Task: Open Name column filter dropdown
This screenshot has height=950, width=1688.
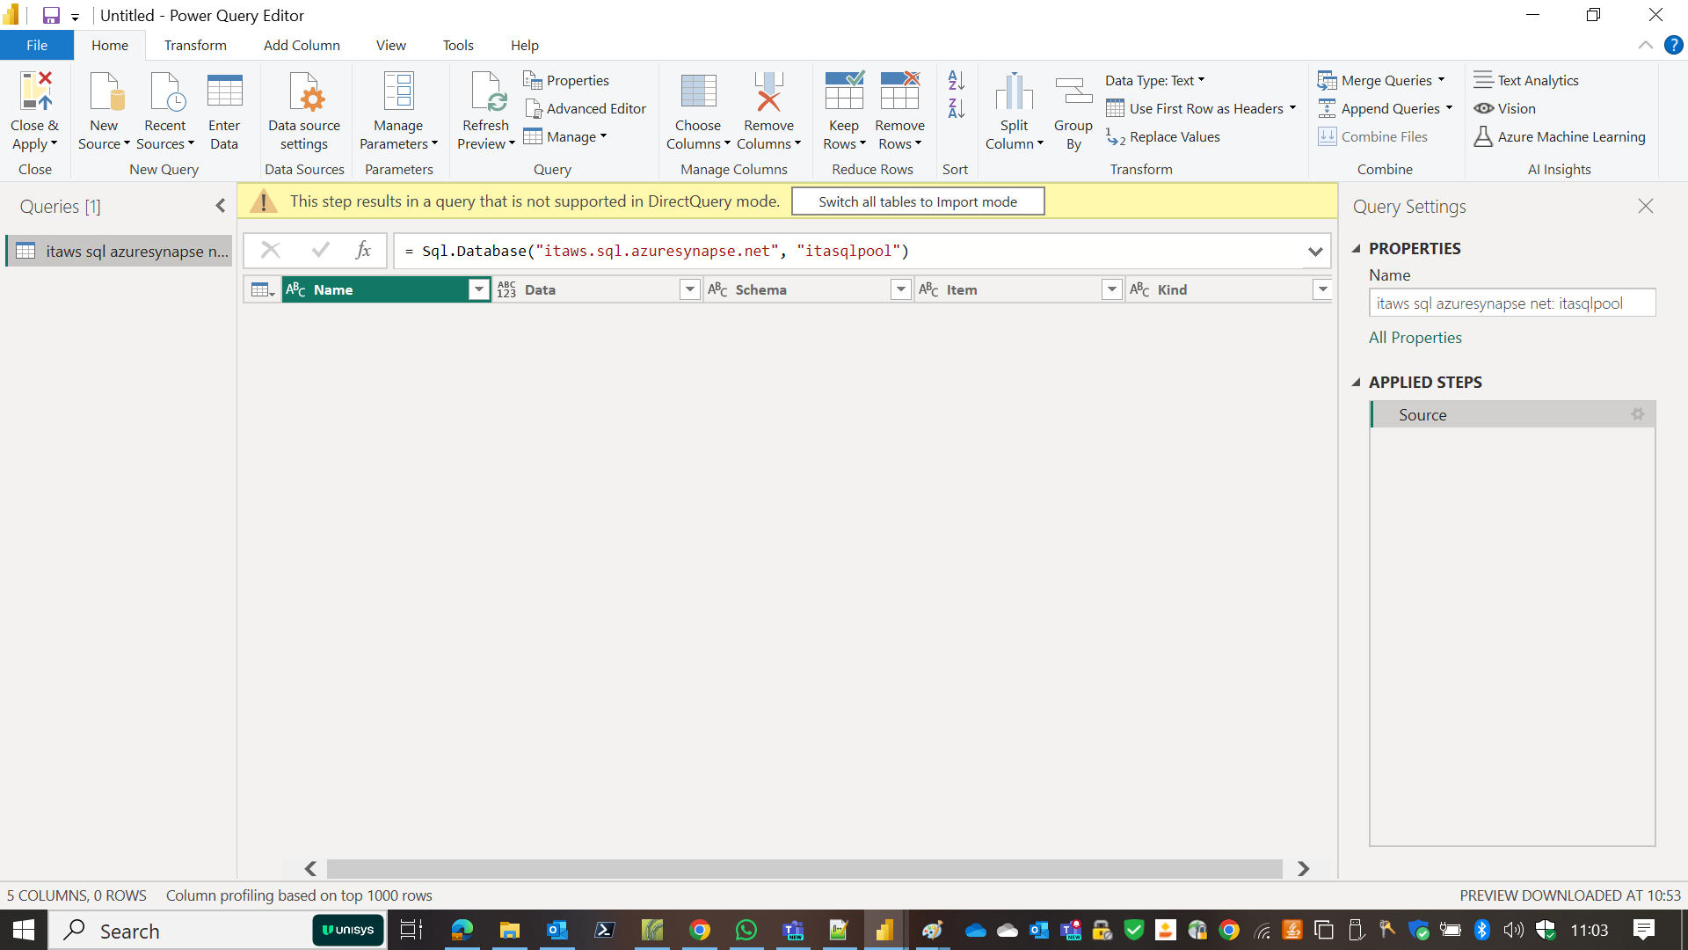Action: (x=478, y=289)
